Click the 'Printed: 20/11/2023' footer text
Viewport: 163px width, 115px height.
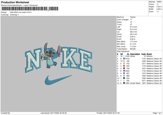pos(108,113)
